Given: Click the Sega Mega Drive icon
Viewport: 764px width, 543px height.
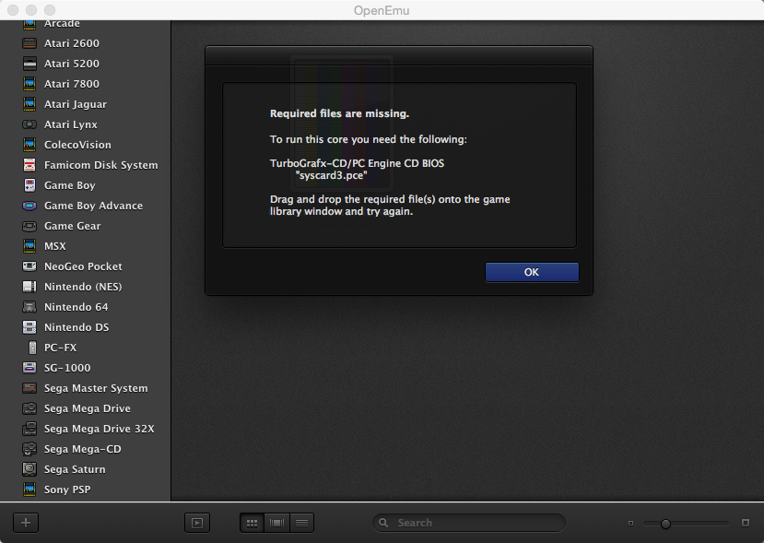Looking at the screenshot, I should click(29, 408).
